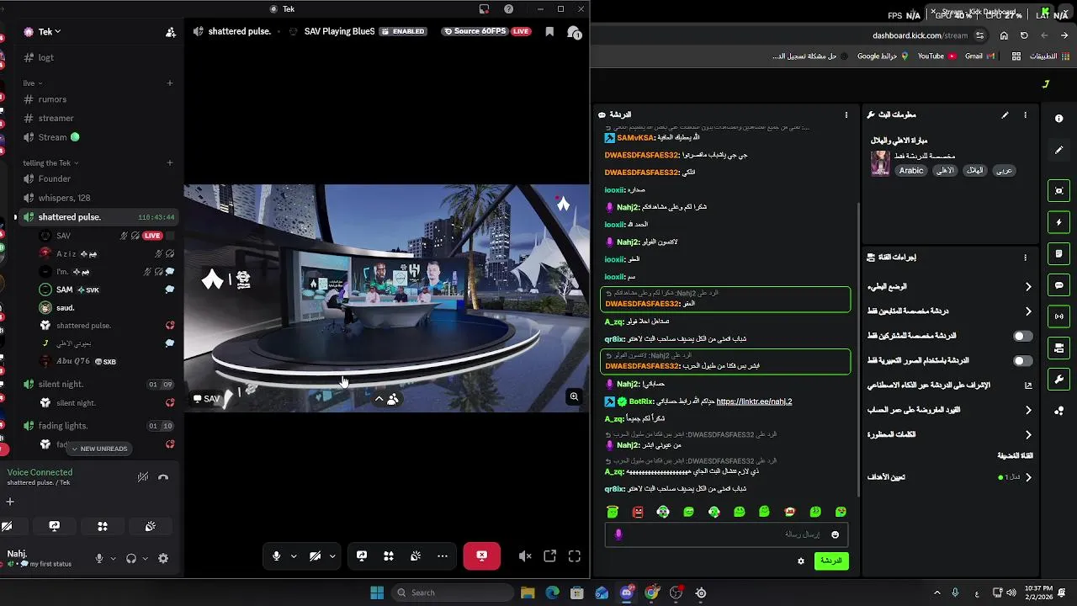This screenshot has width=1077, height=606.
Task: Open camera options arrow in call control bar
Action: pos(332,556)
